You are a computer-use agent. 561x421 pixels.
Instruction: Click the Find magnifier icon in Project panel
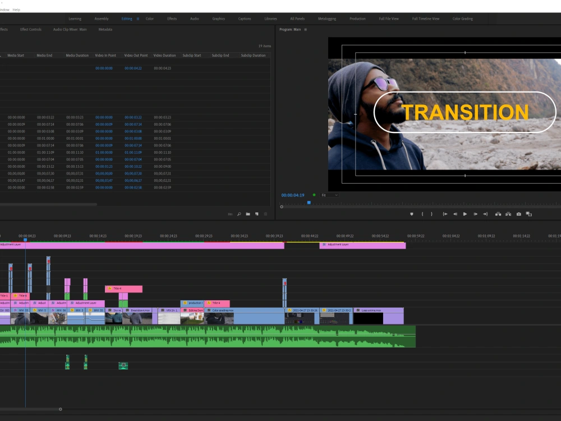click(x=239, y=214)
